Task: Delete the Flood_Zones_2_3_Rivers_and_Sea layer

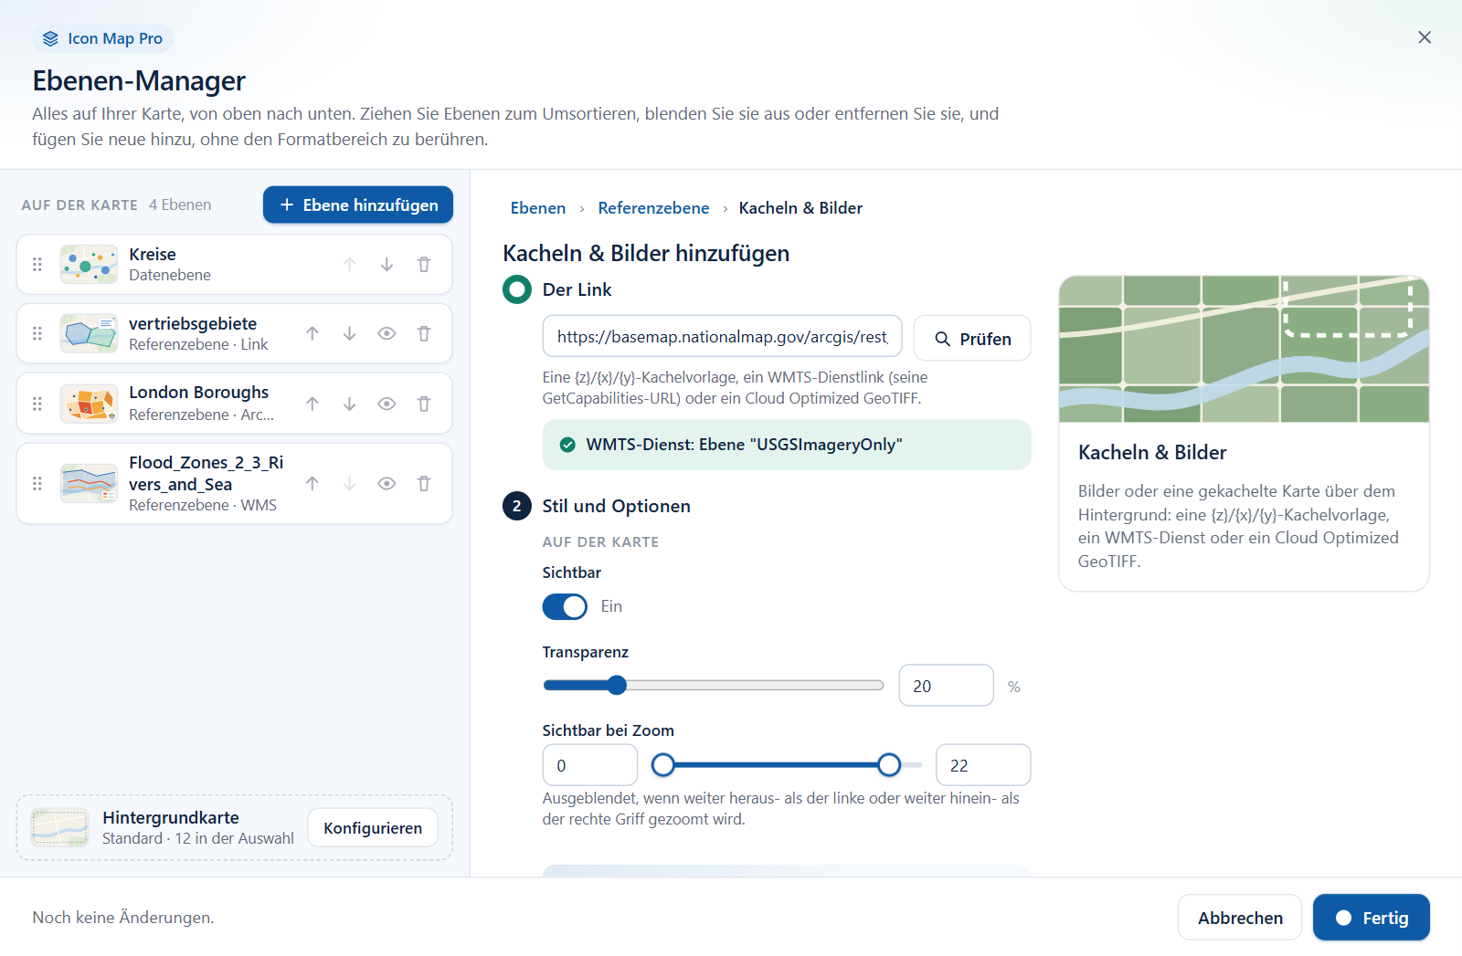Action: (424, 483)
